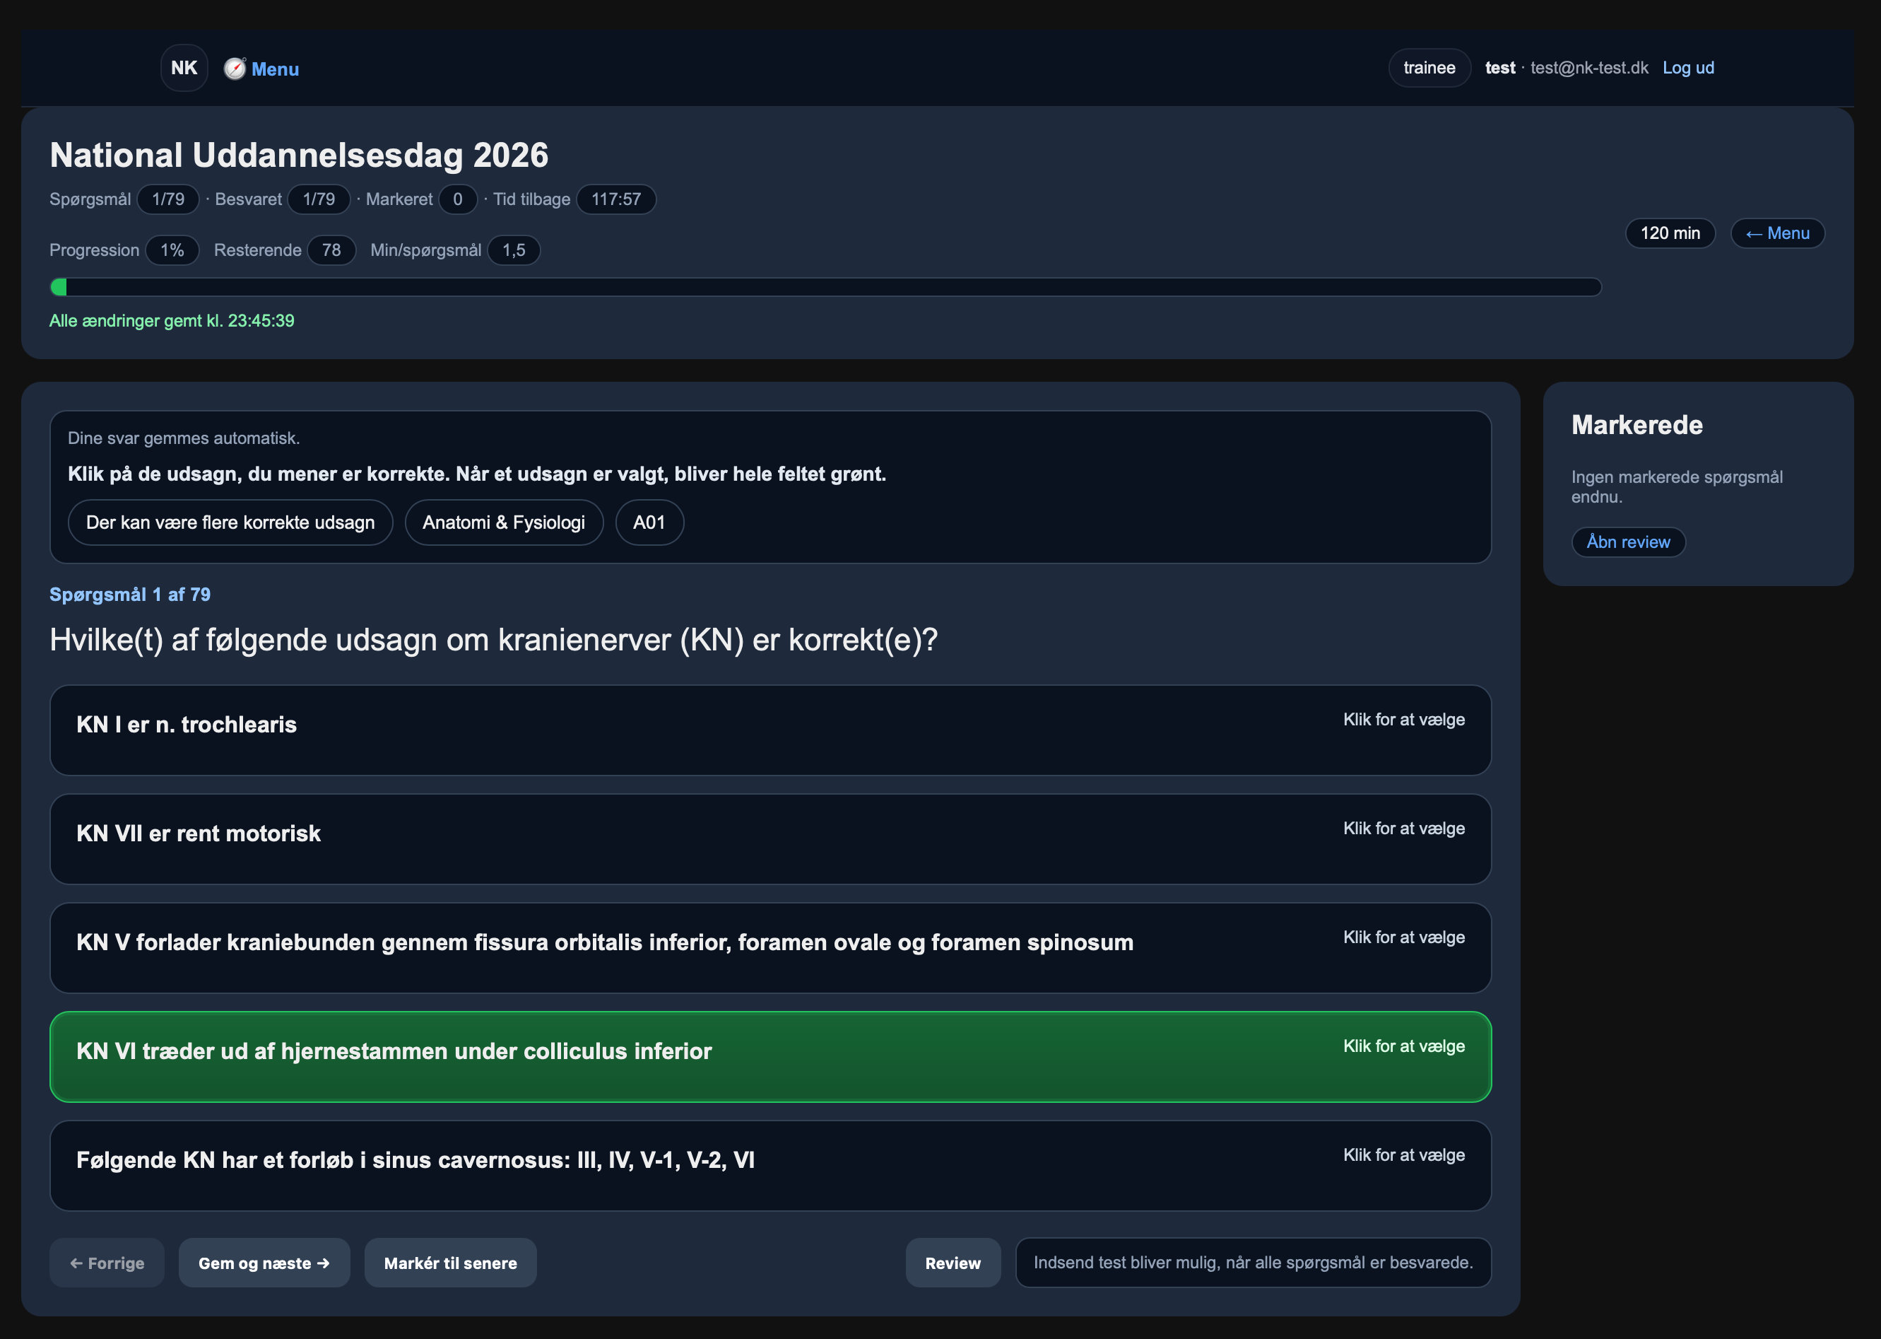Select the sinus cavernosus statement
The height and width of the screenshot is (1339, 1881).
coord(770,1165)
